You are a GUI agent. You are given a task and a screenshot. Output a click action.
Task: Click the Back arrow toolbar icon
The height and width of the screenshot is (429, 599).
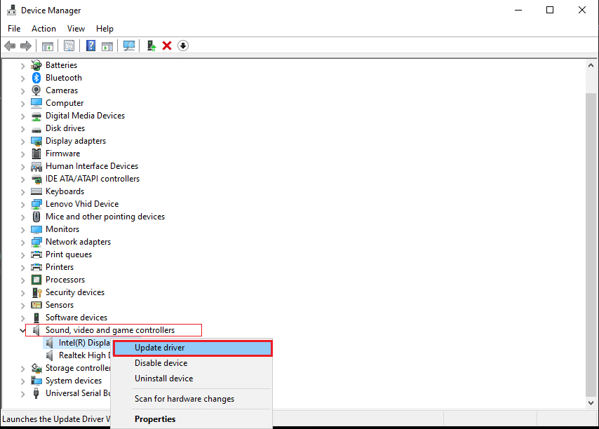click(10, 46)
